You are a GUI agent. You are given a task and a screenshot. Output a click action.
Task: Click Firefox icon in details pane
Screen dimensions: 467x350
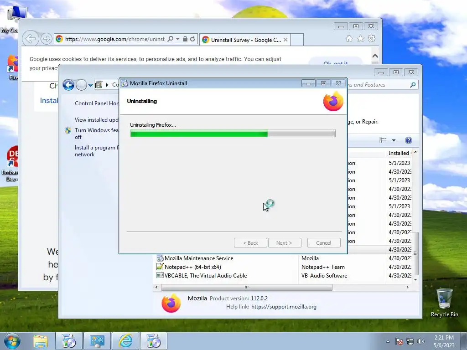click(171, 303)
